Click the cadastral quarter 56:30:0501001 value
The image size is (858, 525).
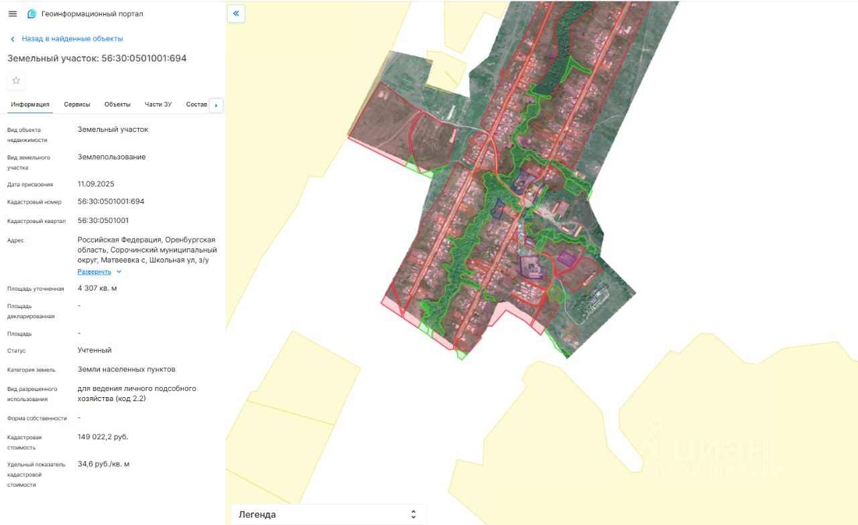(x=103, y=220)
